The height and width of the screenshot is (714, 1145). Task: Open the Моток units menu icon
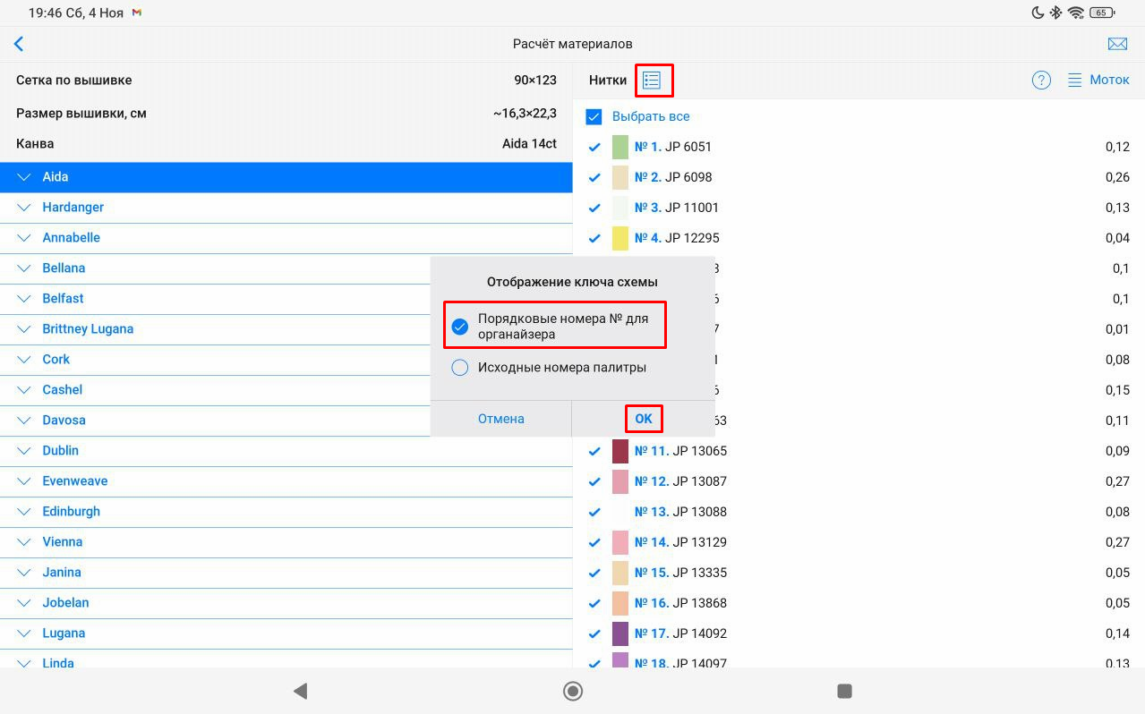[x=1075, y=81]
